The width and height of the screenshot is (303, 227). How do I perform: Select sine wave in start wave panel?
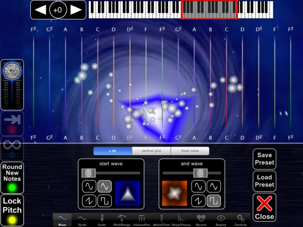(89, 186)
